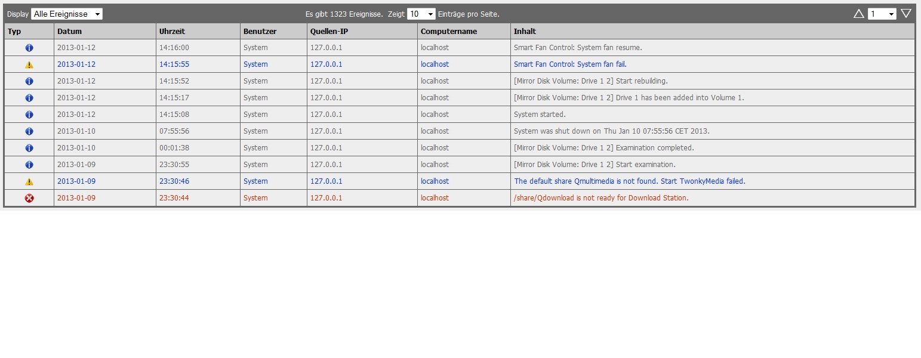921x358 pixels.
Task: Open the Alle Ereignisse display filter dropdown
Action: tap(67, 14)
